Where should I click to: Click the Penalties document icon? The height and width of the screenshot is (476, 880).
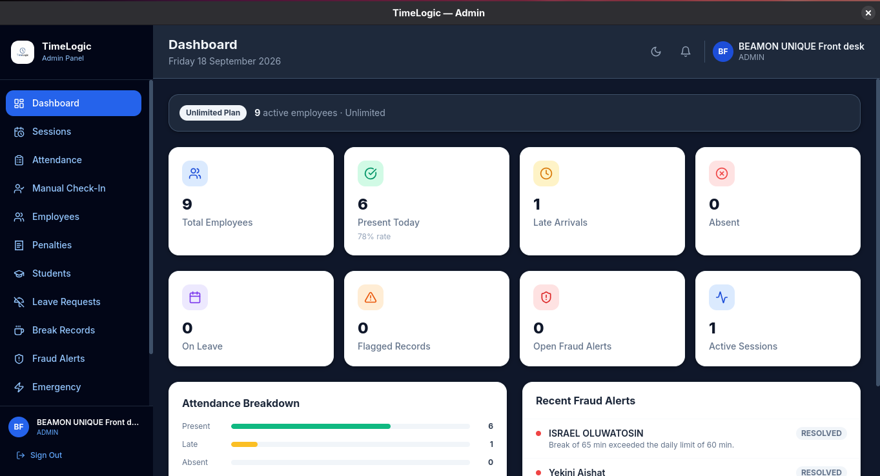[x=19, y=245]
